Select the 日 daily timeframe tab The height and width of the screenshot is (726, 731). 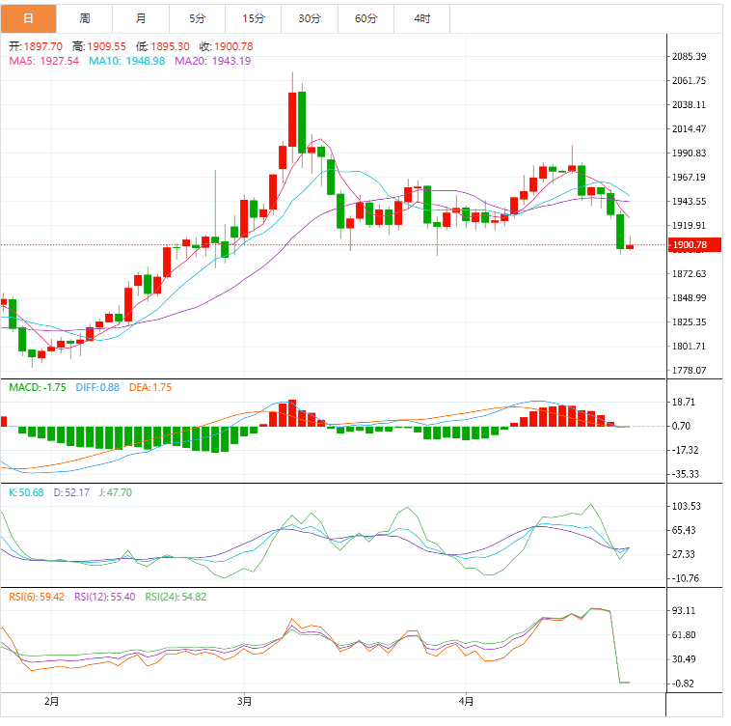(x=28, y=18)
